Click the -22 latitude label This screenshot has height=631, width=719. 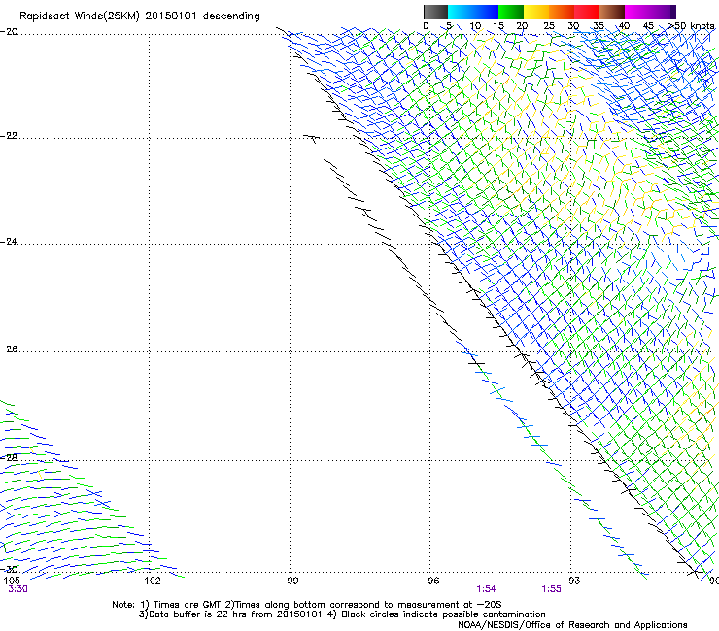(x=9, y=136)
